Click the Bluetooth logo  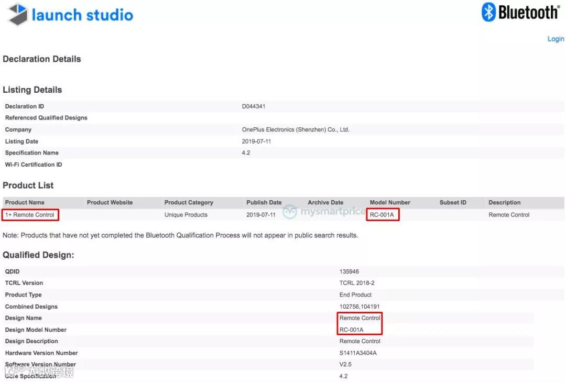point(520,12)
